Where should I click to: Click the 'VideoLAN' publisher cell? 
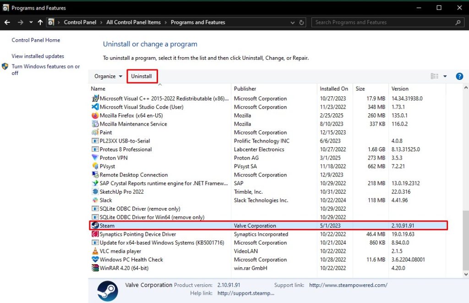(x=246, y=251)
